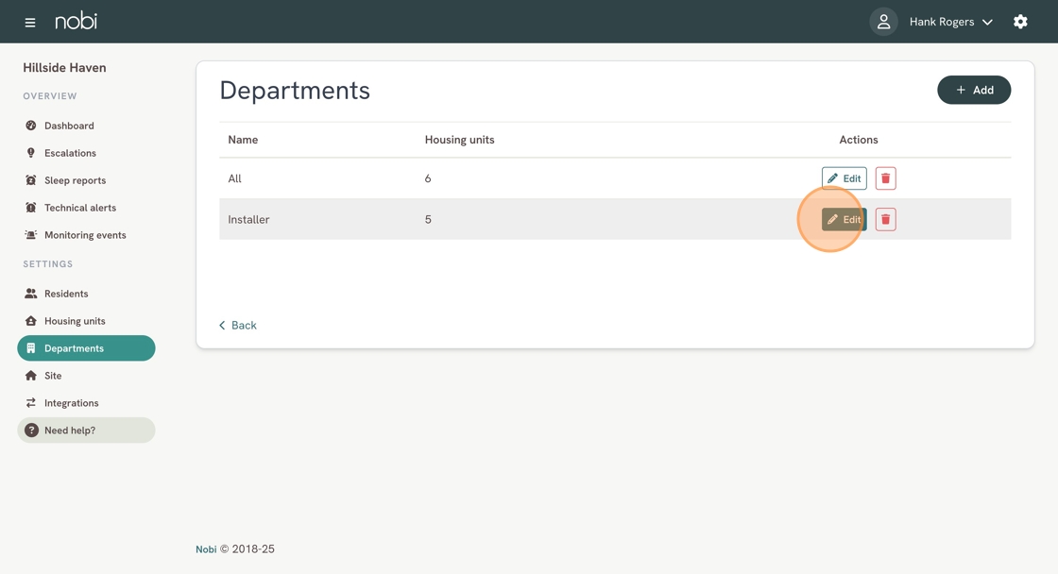This screenshot has width=1058, height=574.
Task: Edit the Installer department
Action: (844, 219)
